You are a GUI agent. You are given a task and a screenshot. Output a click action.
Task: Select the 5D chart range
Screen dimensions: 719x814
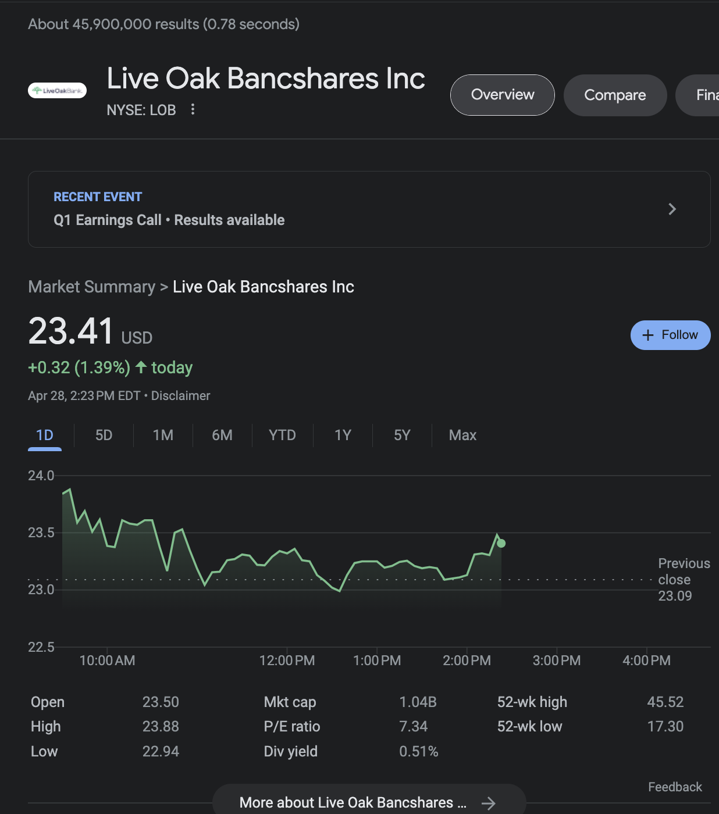[104, 435]
